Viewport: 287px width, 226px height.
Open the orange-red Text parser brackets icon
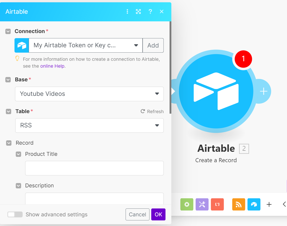pos(217,204)
